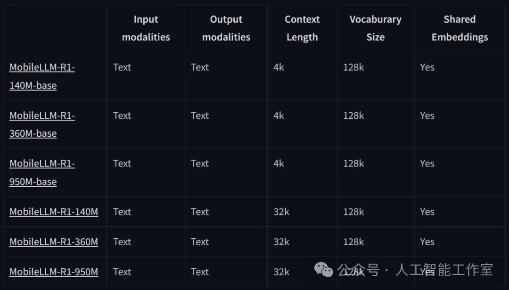Viewport: 509px width, 290px height.
Task: Click the input Text cell for MobileLLM-R1-360M
Action: [x=122, y=242]
